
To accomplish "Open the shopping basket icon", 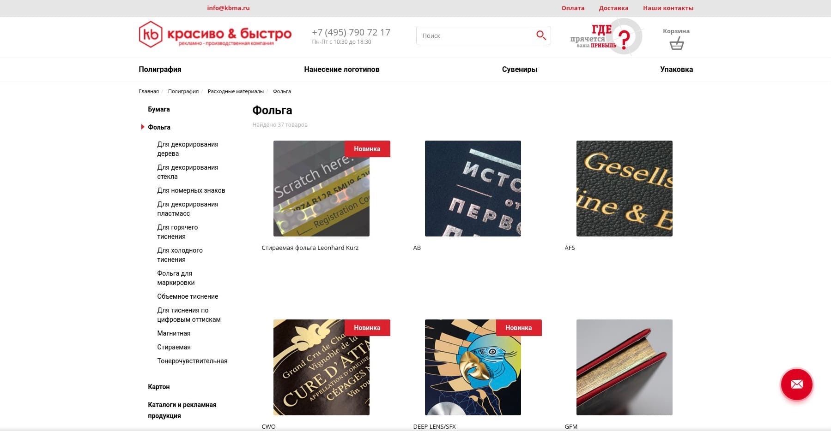I will 676,44.
